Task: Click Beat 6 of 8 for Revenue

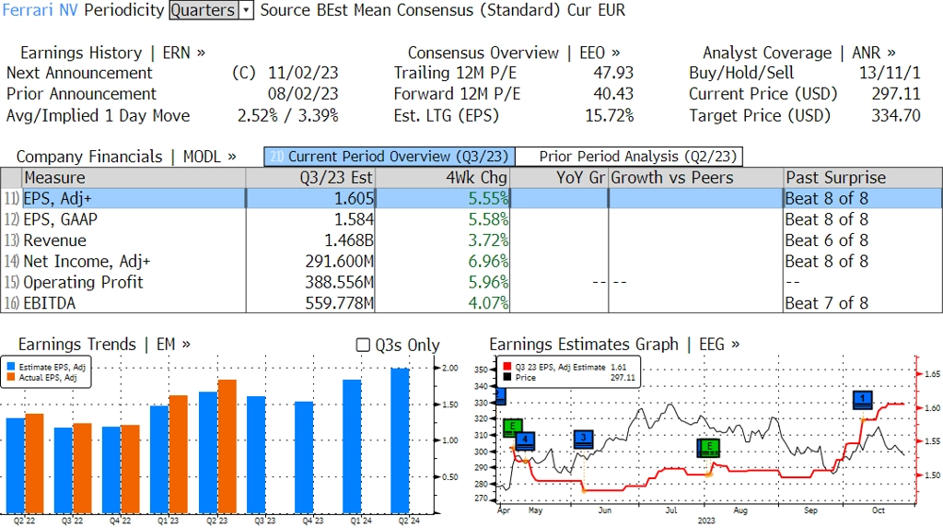Action: click(x=827, y=241)
